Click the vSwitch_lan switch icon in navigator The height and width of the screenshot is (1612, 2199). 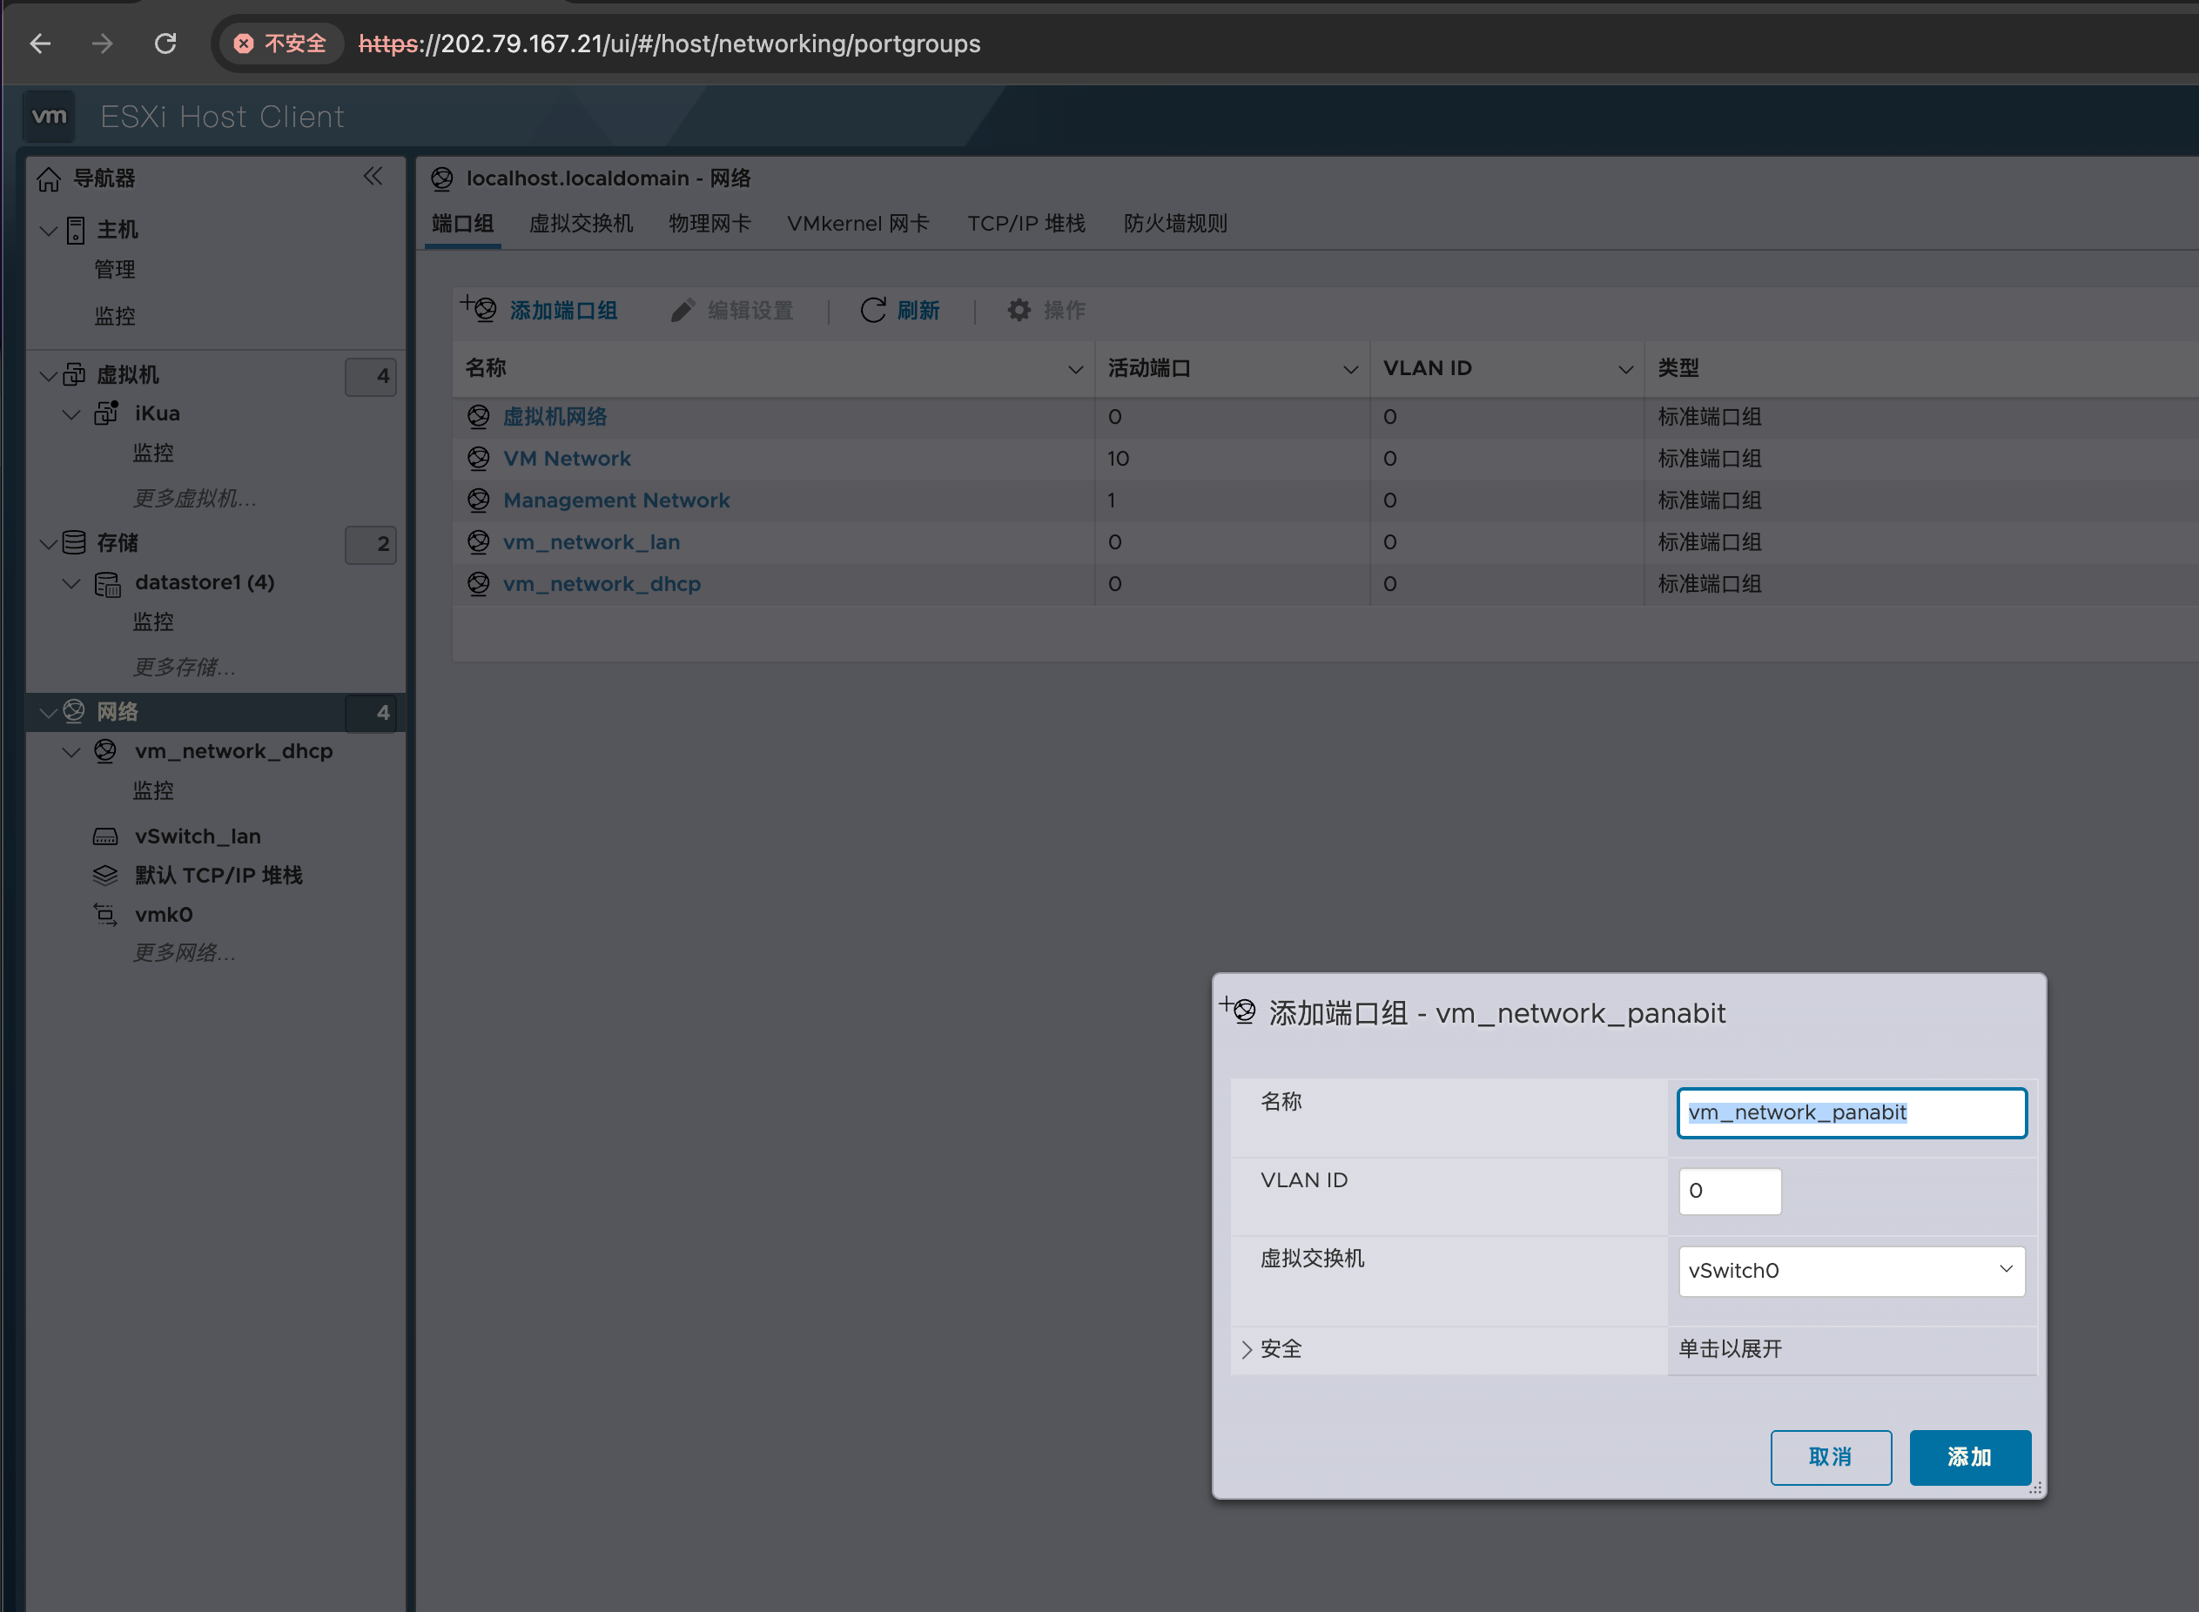(105, 837)
